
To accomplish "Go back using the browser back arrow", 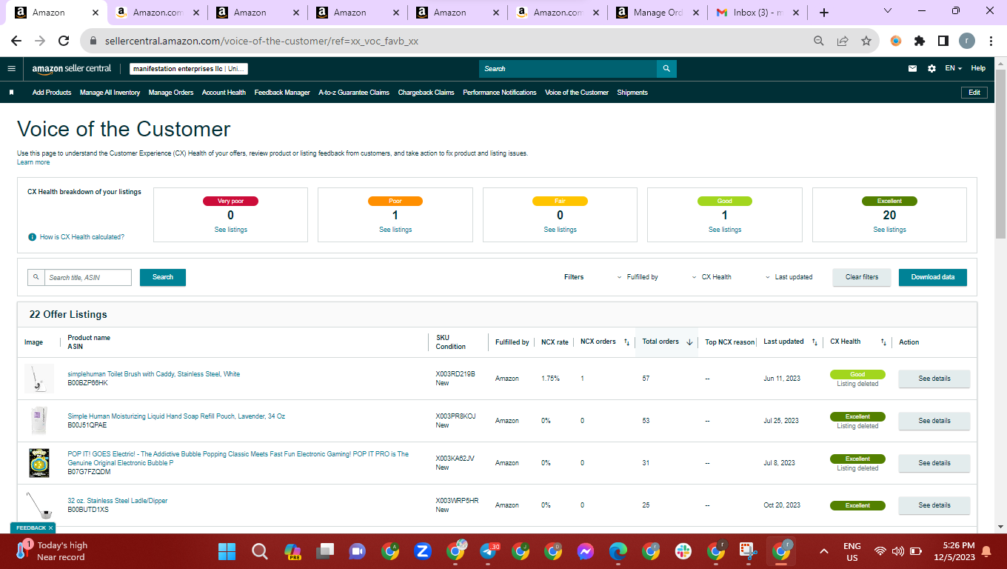I will click(x=16, y=41).
